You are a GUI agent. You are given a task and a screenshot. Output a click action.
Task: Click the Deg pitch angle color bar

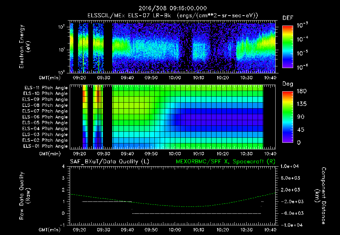[x=288, y=117]
